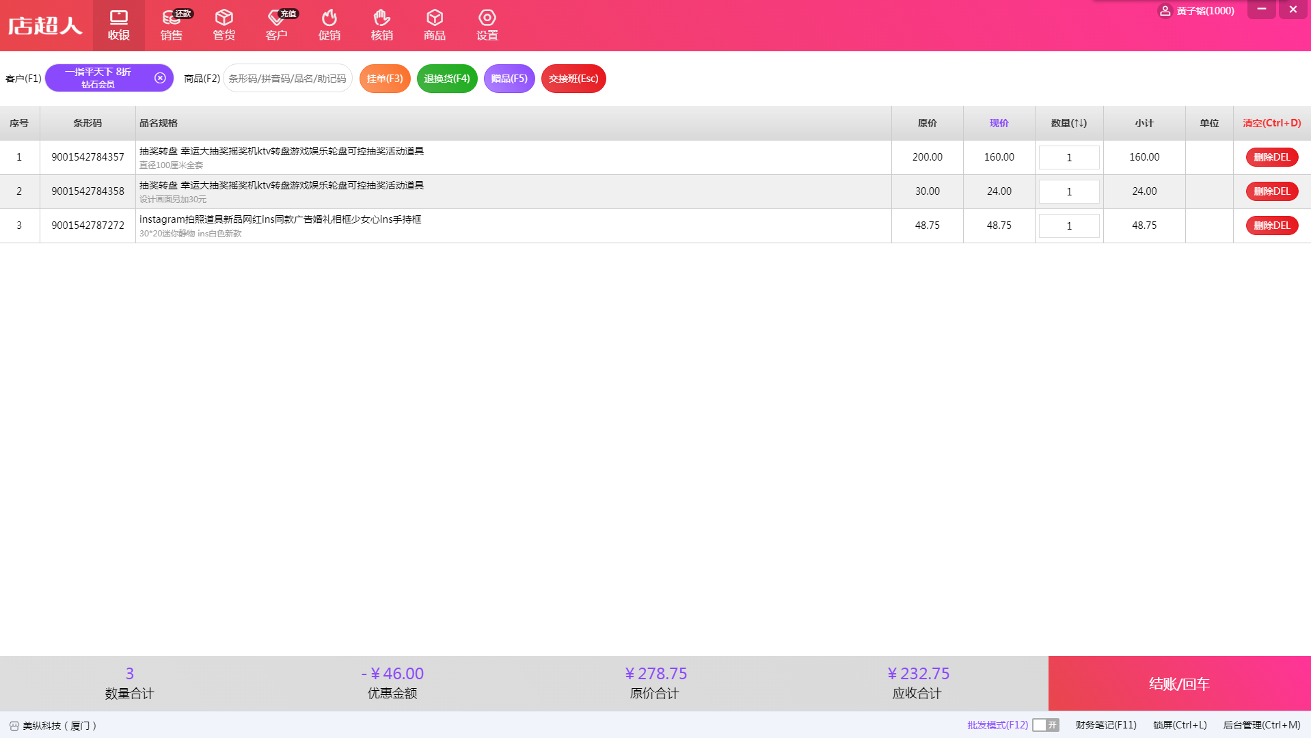Open the 设置 settings tab
This screenshot has height=738, width=1311.
487,25
